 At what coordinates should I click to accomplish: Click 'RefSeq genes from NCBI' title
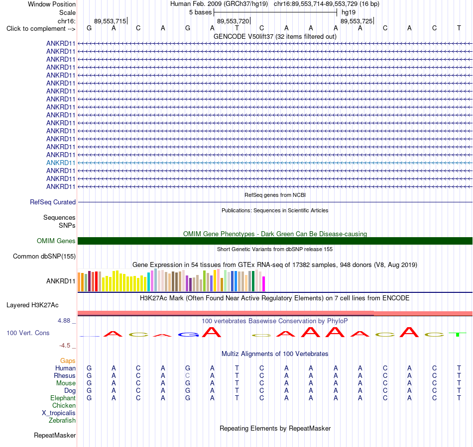coord(275,195)
